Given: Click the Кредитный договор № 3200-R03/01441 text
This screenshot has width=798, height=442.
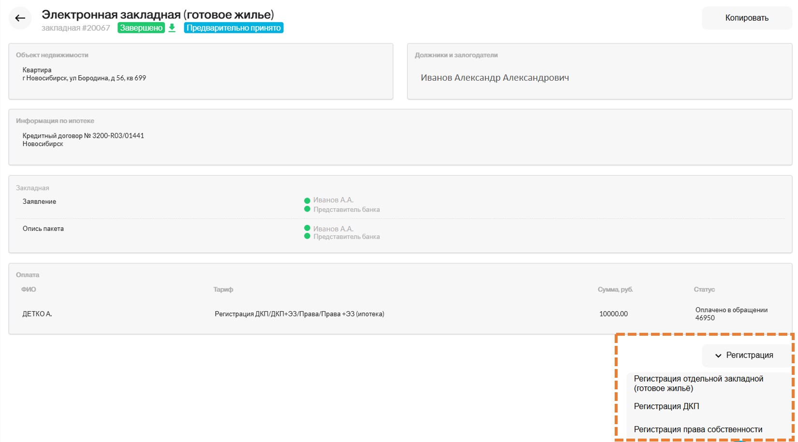Looking at the screenshot, I should point(83,136).
